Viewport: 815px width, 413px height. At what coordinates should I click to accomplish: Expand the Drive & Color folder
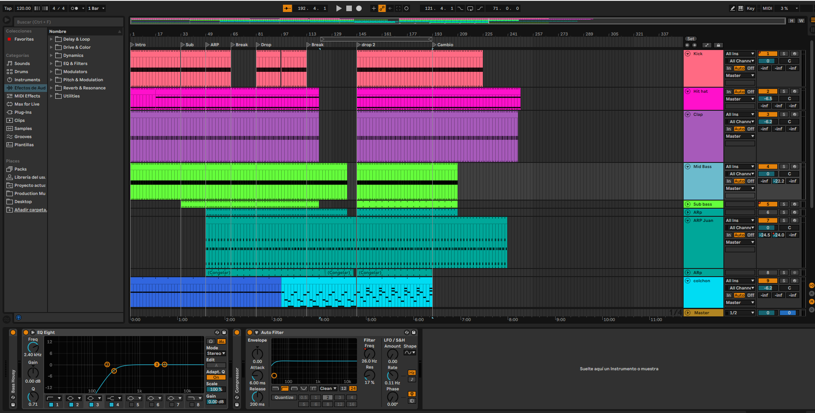[51, 47]
